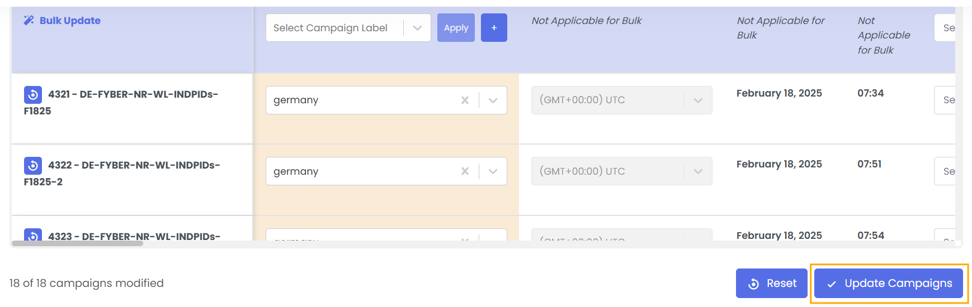The image size is (972, 307).
Task: Open the UTC timezone dropdown for campaign 4322
Action: coord(621,171)
